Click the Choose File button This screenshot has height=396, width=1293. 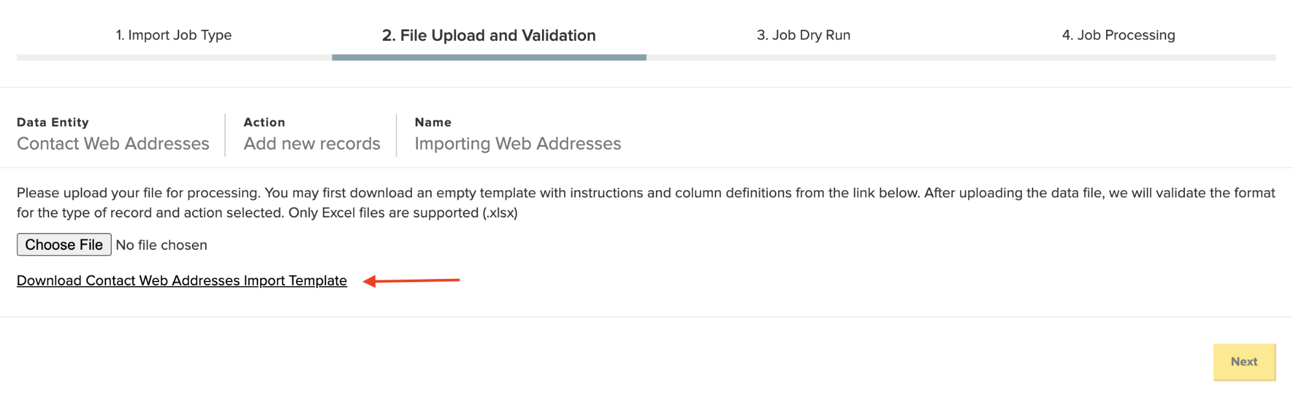[x=64, y=245]
